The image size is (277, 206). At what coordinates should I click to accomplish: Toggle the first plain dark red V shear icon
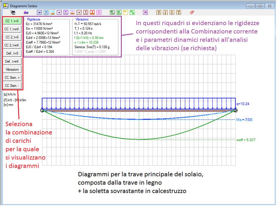pyautogui.click(x=79, y=12)
